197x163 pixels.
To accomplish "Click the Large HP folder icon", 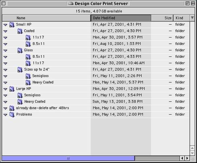I will (x=12, y=89).
